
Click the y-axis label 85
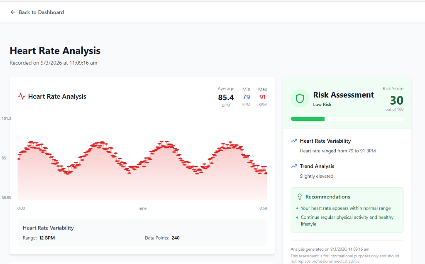[x=4, y=158]
